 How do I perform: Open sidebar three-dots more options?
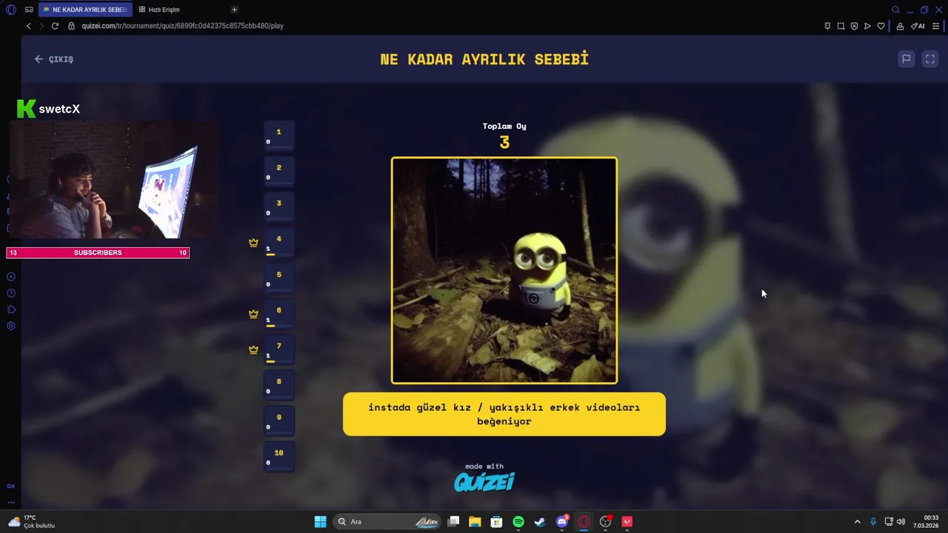pyautogui.click(x=11, y=502)
